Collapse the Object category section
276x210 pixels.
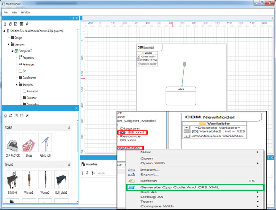pyautogui.click(x=69, y=127)
